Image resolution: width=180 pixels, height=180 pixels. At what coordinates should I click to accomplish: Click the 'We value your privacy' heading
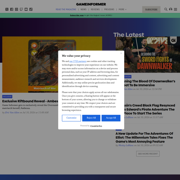(76, 56)
